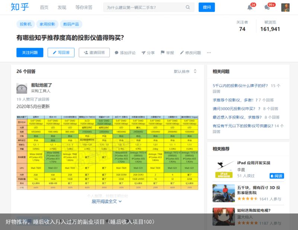
Task: Open related question 5千以内的投影仪什么牌子的好
Action: [x=240, y=86]
